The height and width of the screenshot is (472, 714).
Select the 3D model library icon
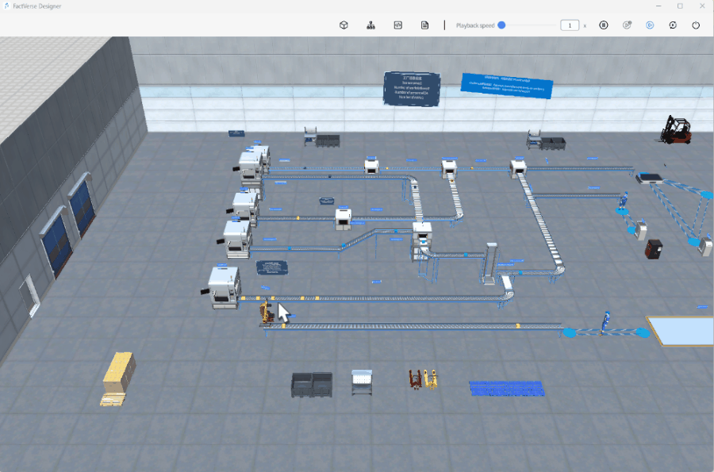(343, 25)
